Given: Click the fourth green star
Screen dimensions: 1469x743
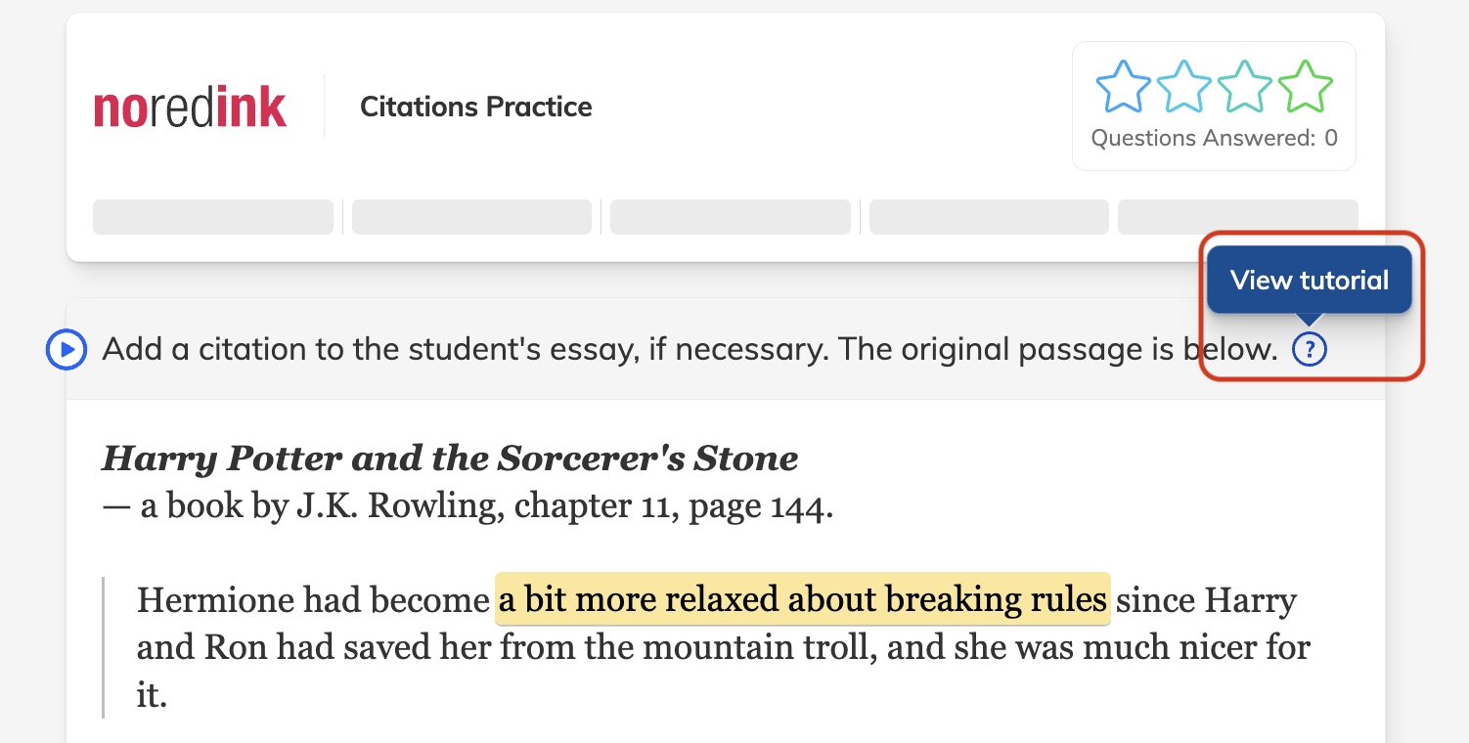Looking at the screenshot, I should pyautogui.click(x=1305, y=87).
